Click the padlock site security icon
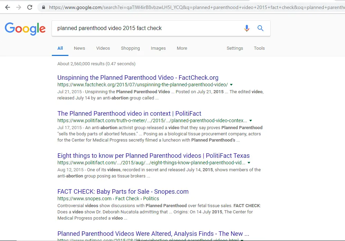This screenshot has width=345, height=241. (43, 7)
